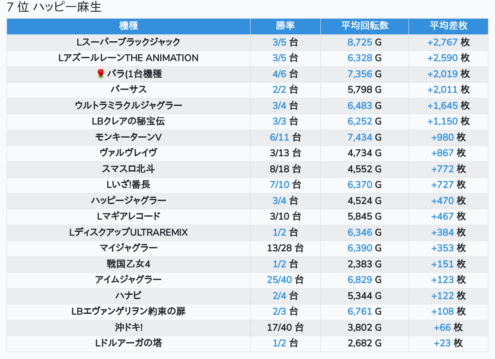Image resolution: width=495 pixels, height=359 pixels.
Task: Click the 4,552 G average spins value
Action: click(365, 169)
